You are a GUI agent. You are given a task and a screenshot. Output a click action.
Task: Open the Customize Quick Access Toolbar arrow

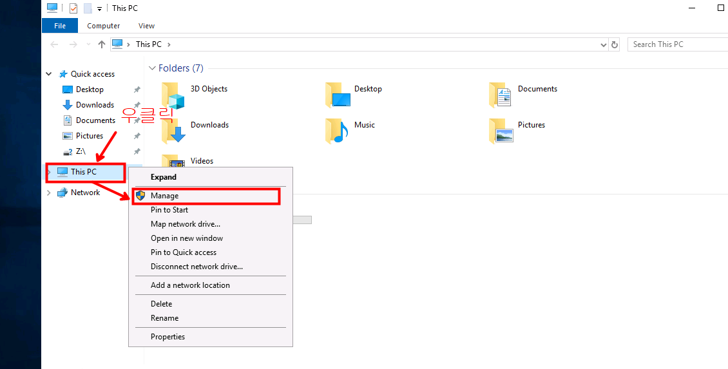(x=99, y=9)
